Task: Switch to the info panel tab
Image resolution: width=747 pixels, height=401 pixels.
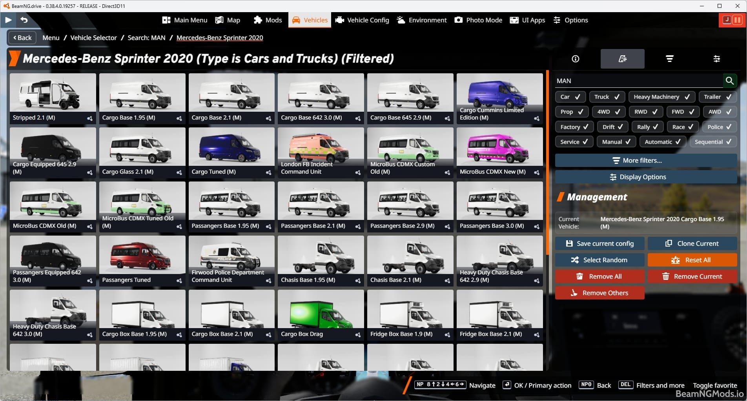Action: click(575, 59)
